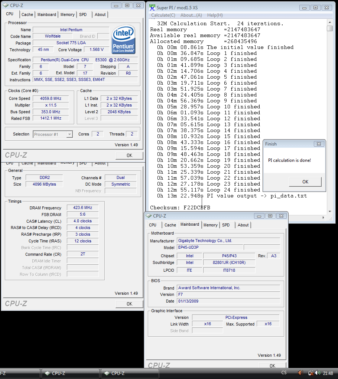338x379 pixels.
Task: Click the Core Speed value 4059.8 MHz
Action: pyautogui.click(x=51, y=98)
